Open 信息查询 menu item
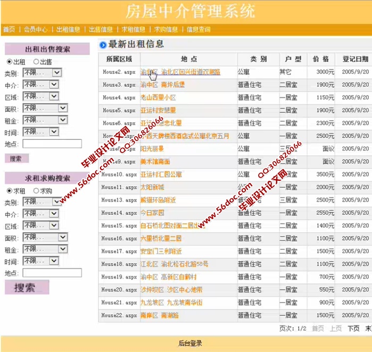Screen dimensions: 372x352 (199, 29)
